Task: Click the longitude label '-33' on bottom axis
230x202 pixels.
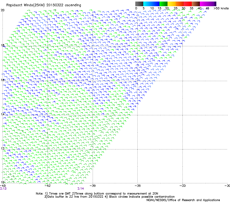Action: 182,186
